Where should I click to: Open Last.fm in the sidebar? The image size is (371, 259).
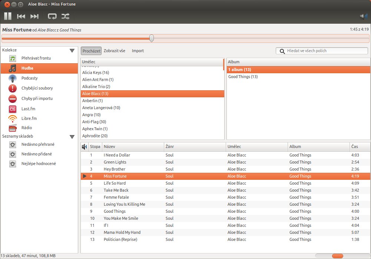(x=28, y=109)
